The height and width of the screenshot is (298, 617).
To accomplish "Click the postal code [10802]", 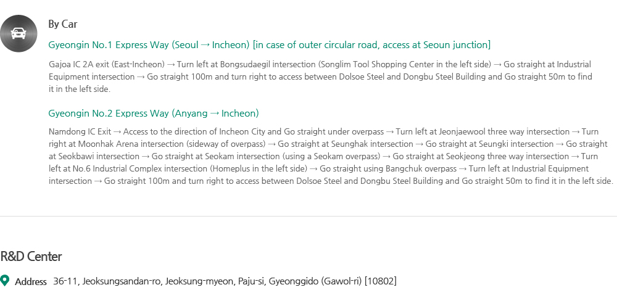I will pos(381,281).
